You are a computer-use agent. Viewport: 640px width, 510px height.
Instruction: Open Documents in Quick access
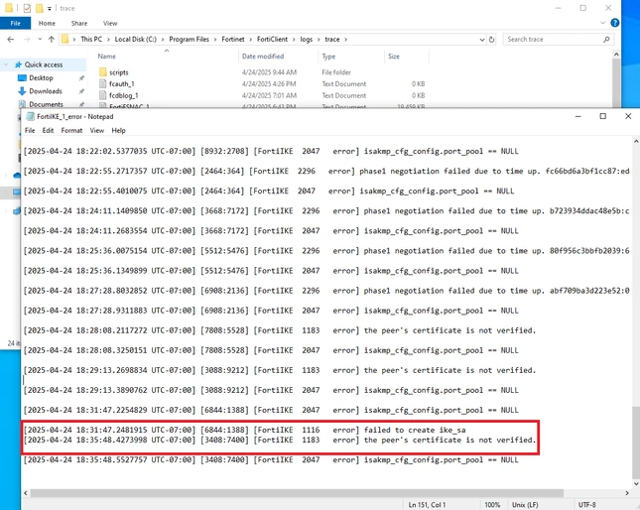tap(46, 104)
